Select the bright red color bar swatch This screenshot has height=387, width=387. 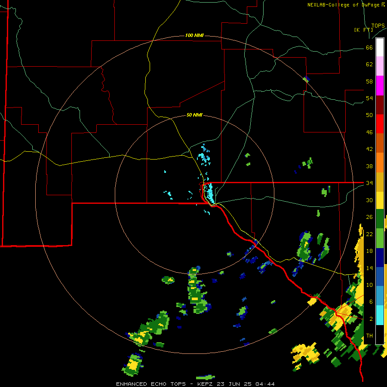[380, 124]
